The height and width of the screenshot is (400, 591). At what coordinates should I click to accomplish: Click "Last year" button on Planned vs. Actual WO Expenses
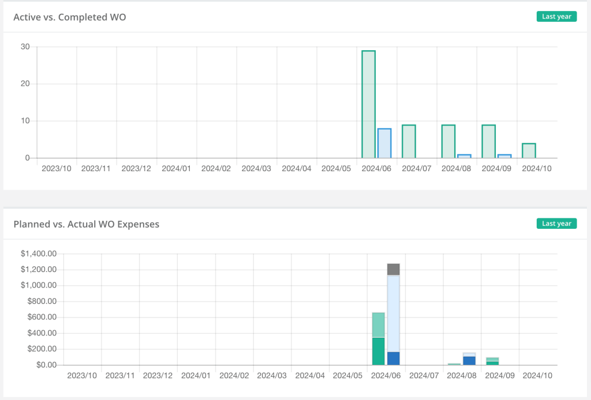[x=556, y=223]
